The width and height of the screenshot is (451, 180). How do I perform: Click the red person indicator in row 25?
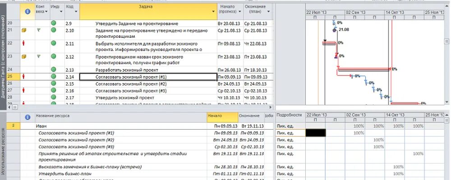point(23,76)
